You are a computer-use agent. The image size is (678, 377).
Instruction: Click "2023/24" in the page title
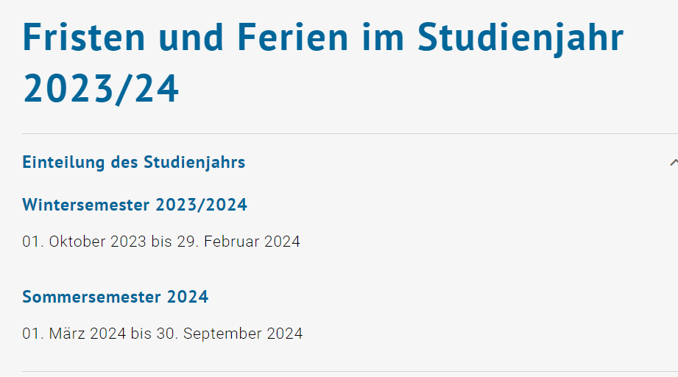(102, 90)
